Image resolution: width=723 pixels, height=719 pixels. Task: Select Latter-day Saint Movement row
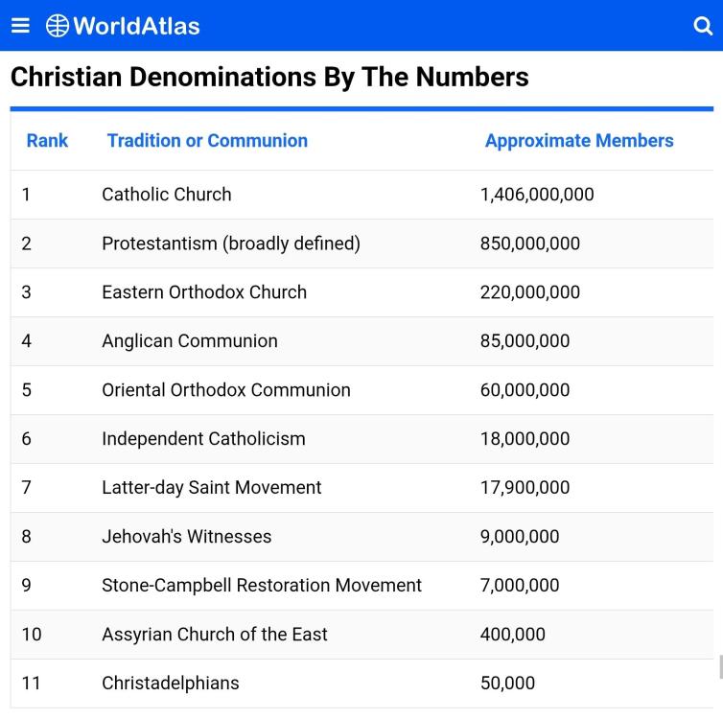[361, 488]
